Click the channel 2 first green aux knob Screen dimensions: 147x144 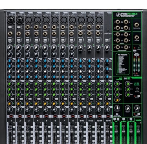(19, 84)
